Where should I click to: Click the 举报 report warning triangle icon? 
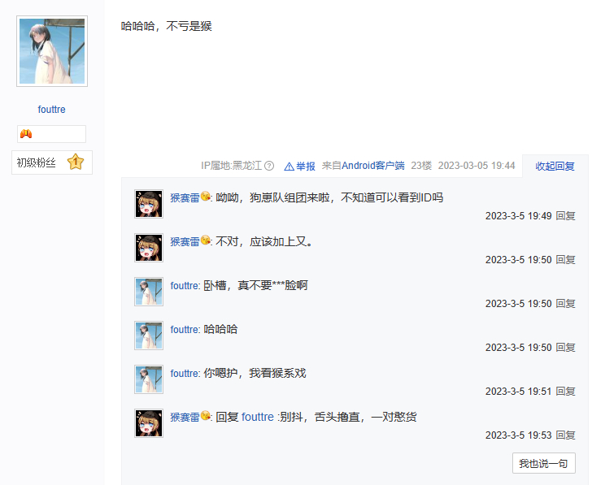pyautogui.click(x=289, y=167)
